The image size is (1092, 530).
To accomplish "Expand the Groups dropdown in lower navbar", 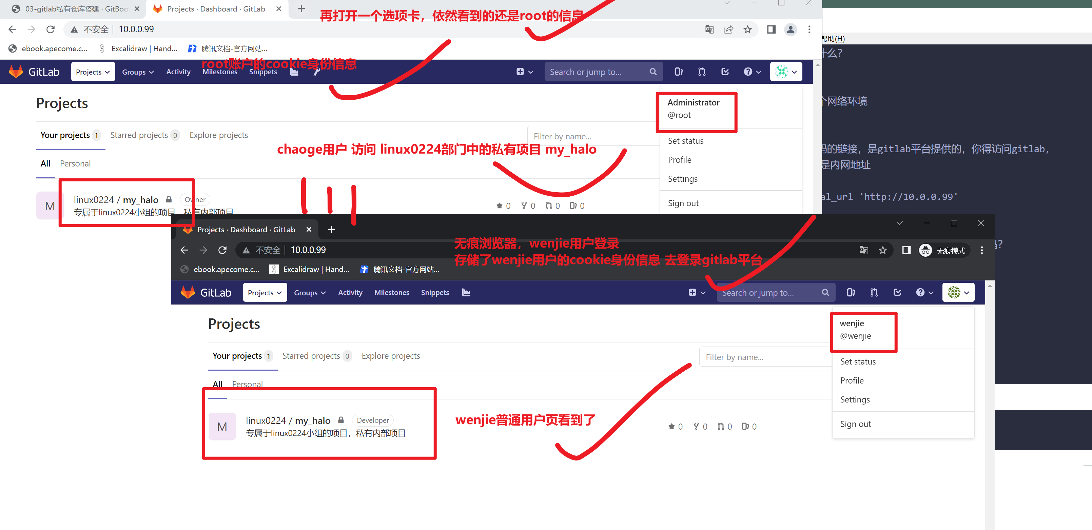I will pos(309,293).
